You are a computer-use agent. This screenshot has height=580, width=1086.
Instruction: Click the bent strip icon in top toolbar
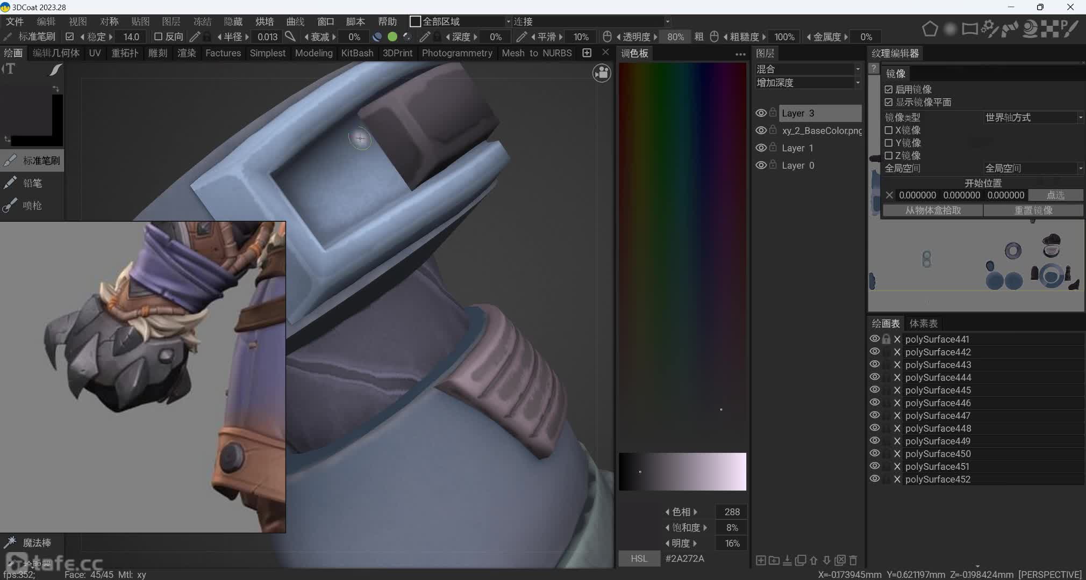[1010, 28]
